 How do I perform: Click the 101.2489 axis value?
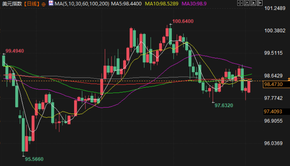pos(275,8)
